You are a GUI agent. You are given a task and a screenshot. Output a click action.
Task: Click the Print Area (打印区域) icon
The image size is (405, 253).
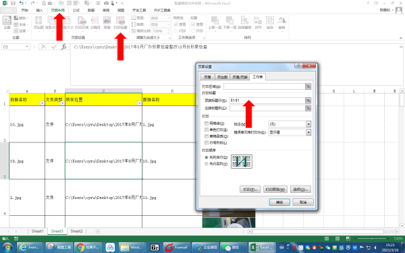pyautogui.click(x=82, y=23)
